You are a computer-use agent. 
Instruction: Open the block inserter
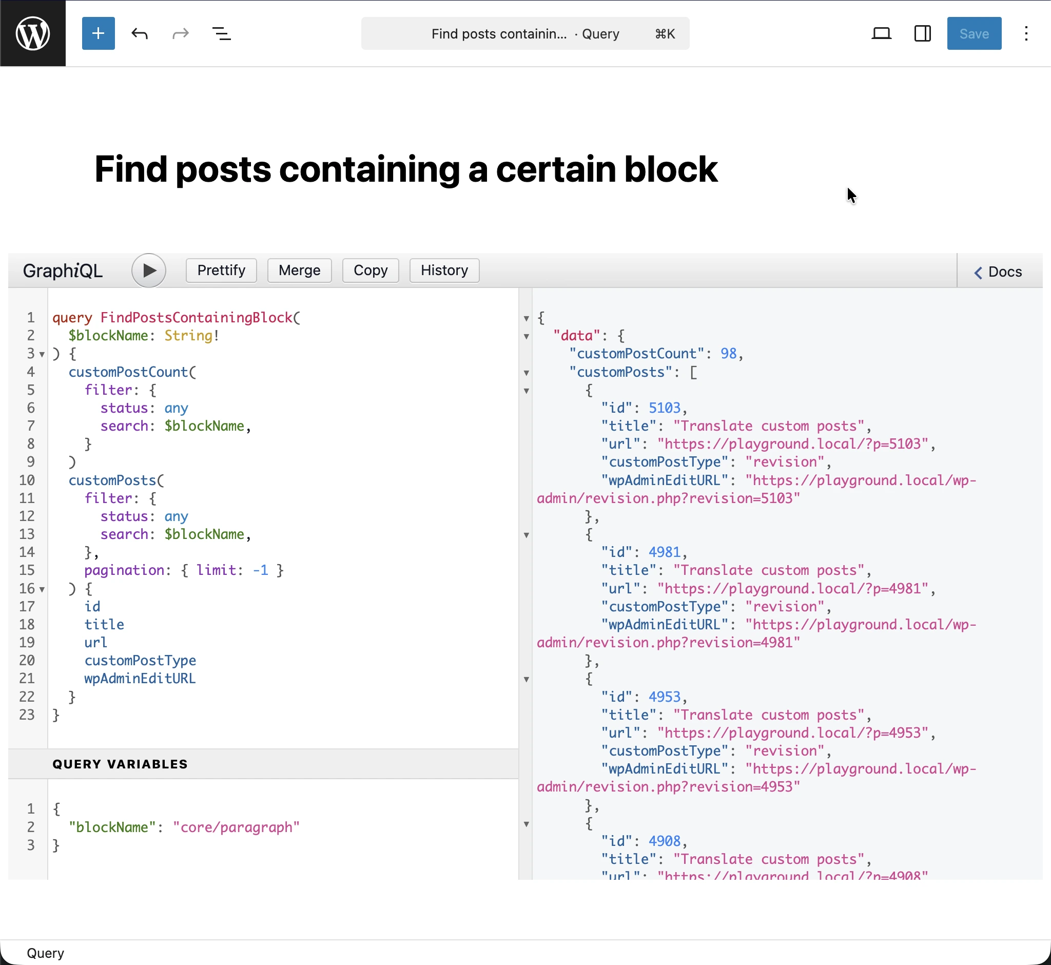click(x=98, y=33)
